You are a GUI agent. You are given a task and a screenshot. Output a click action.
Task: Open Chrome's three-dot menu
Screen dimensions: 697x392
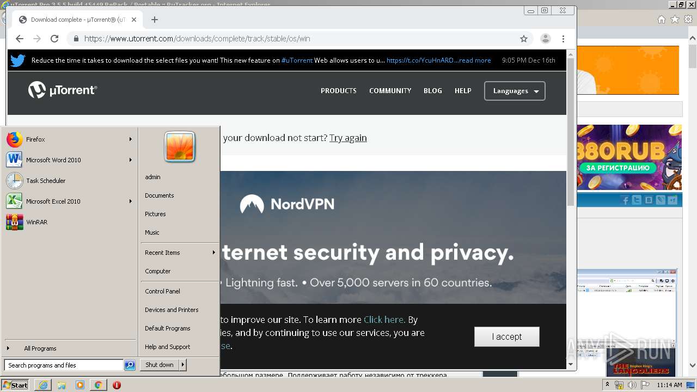(564, 39)
